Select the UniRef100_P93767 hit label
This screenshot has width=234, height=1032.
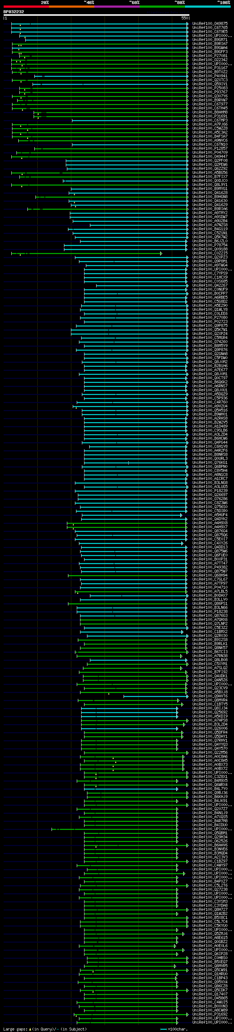[210, 92]
